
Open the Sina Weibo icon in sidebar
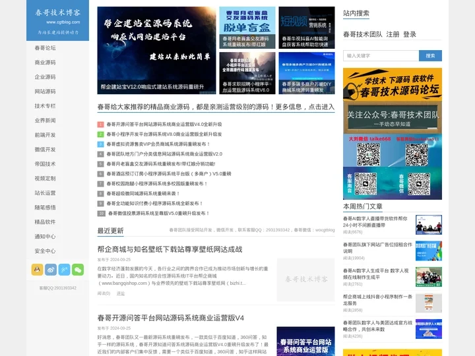51,270
